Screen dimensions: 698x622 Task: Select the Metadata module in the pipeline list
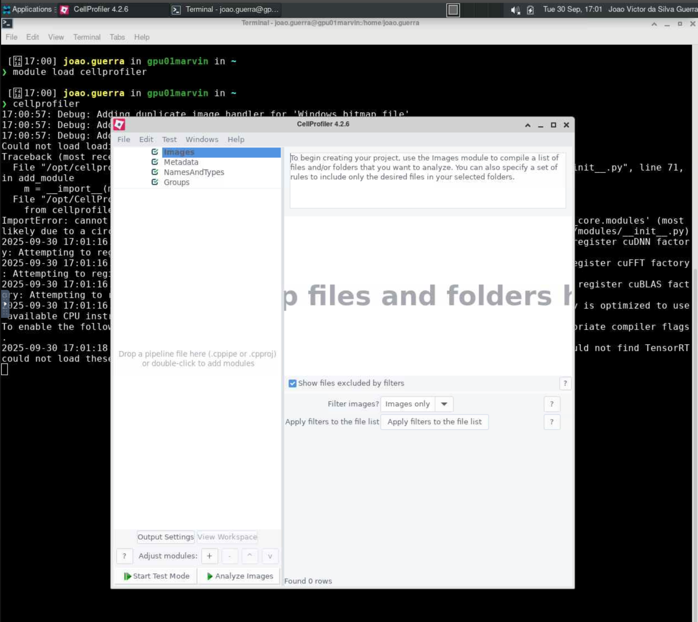pyautogui.click(x=181, y=162)
